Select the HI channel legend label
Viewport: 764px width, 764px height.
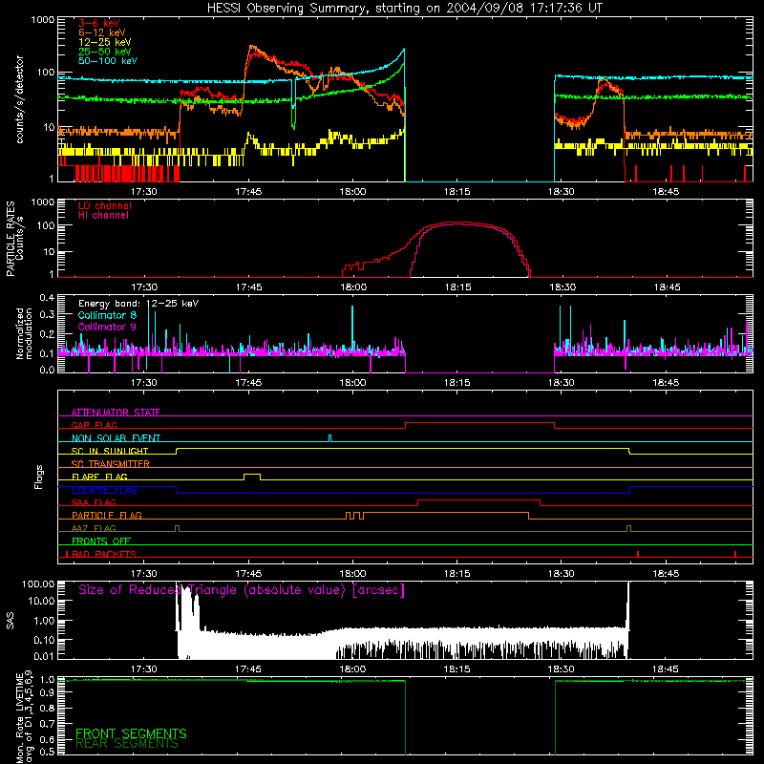pos(103,216)
